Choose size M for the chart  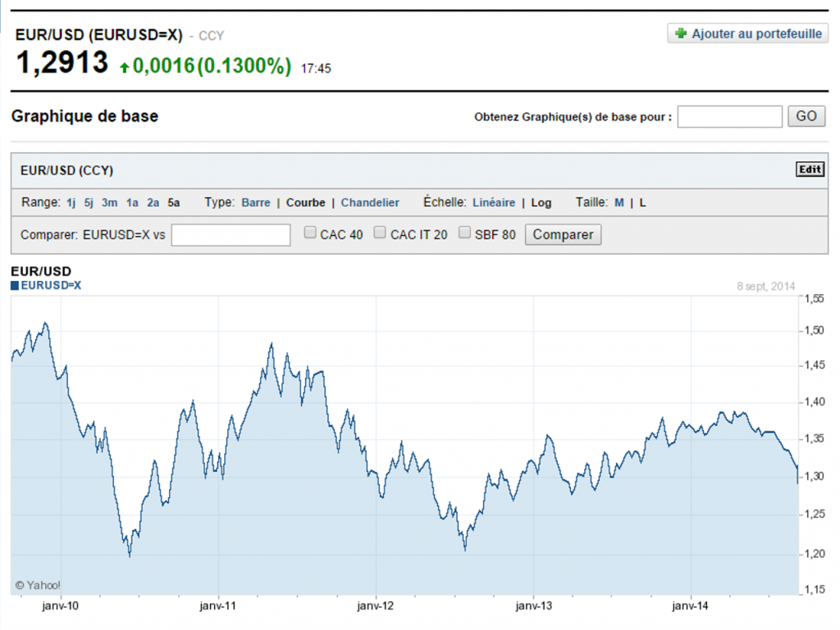619,202
